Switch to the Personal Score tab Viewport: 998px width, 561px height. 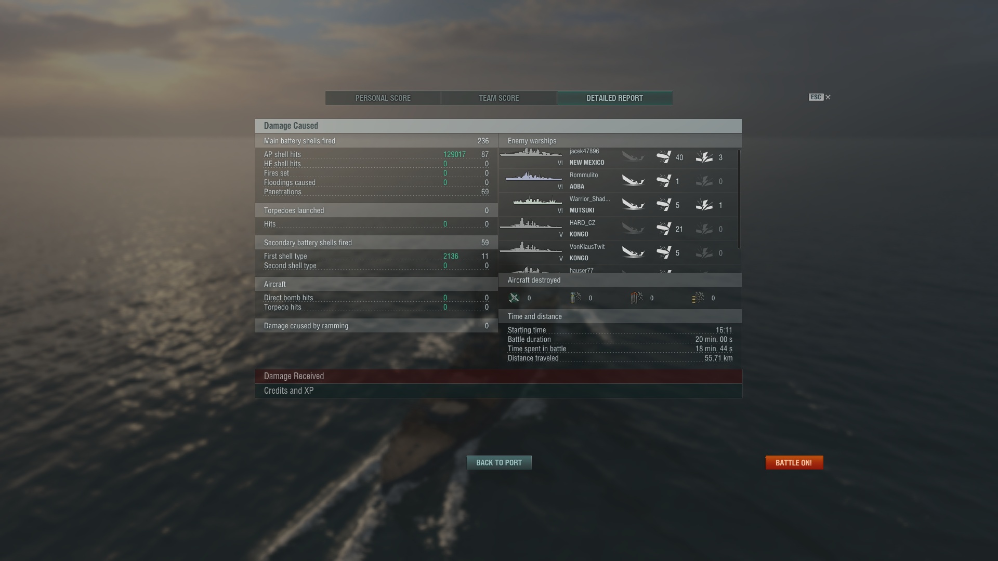383,98
